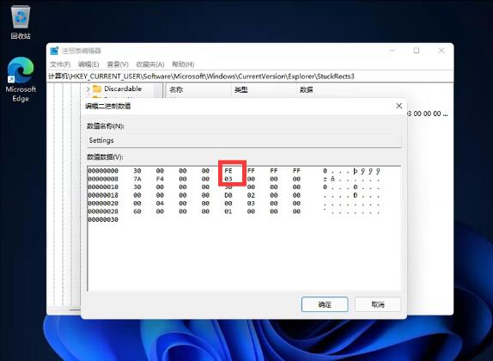Click the Registry Editor app icon in title bar

pyautogui.click(x=54, y=51)
